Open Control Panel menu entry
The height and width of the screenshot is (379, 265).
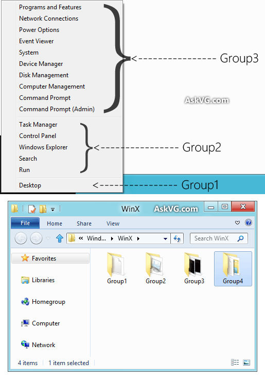point(38,136)
